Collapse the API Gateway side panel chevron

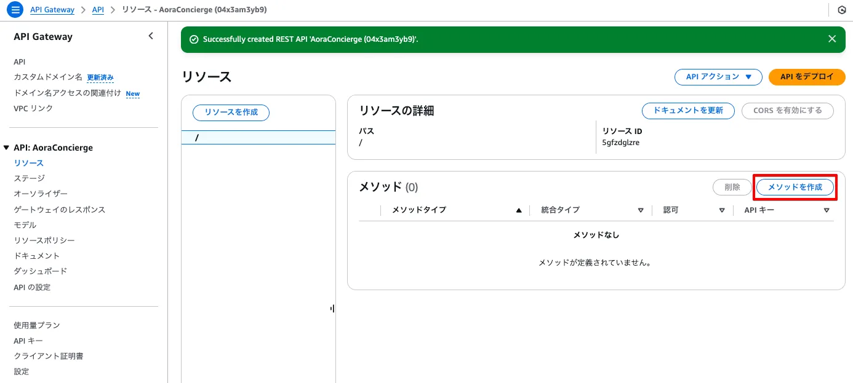[x=151, y=36]
